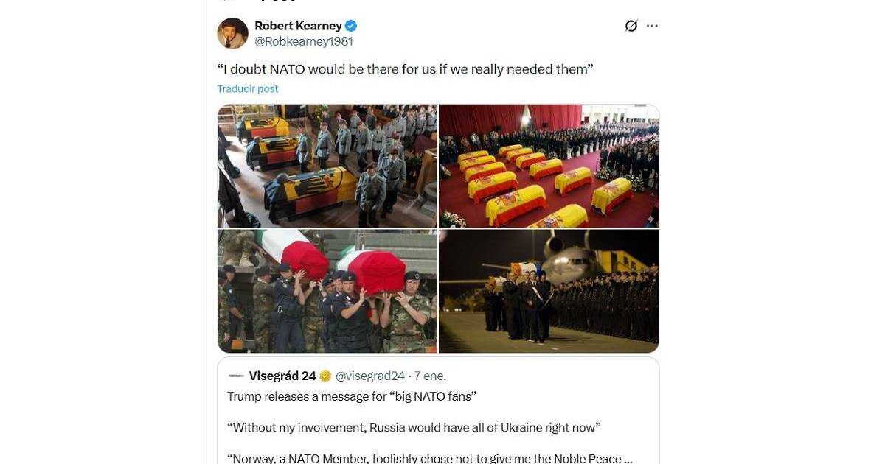Open the Robert Kearney display name link
Screen dimensions: 885x464
(x=298, y=26)
